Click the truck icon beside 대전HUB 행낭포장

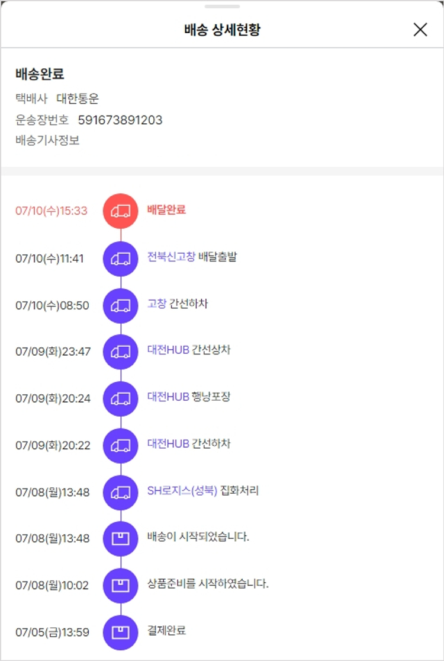coord(121,398)
